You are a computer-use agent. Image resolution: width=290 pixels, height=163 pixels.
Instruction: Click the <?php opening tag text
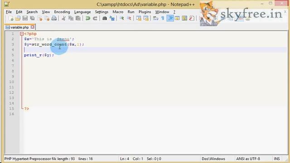click(x=30, y=34)
